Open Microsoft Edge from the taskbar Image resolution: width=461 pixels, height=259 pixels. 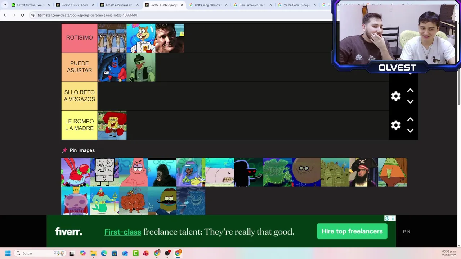click(x=104, y=253)
